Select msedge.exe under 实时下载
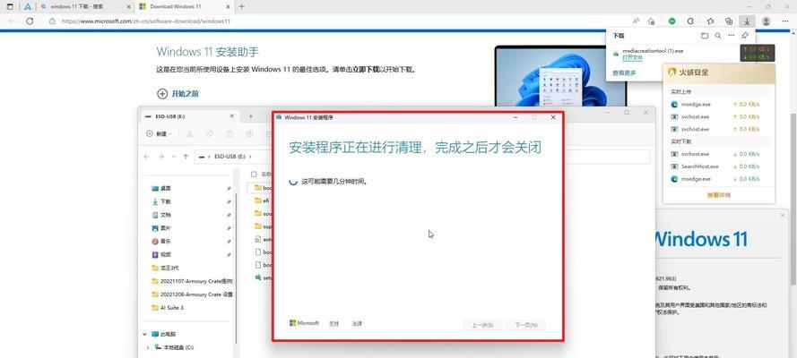 pos(696,179)
